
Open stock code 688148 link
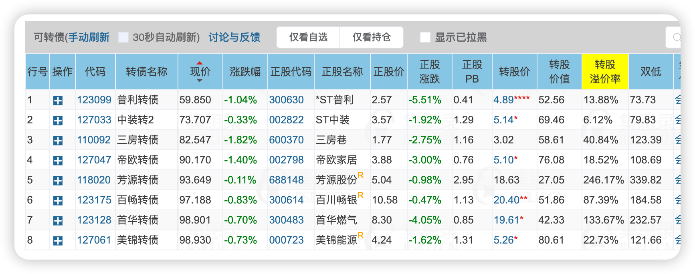287,180
